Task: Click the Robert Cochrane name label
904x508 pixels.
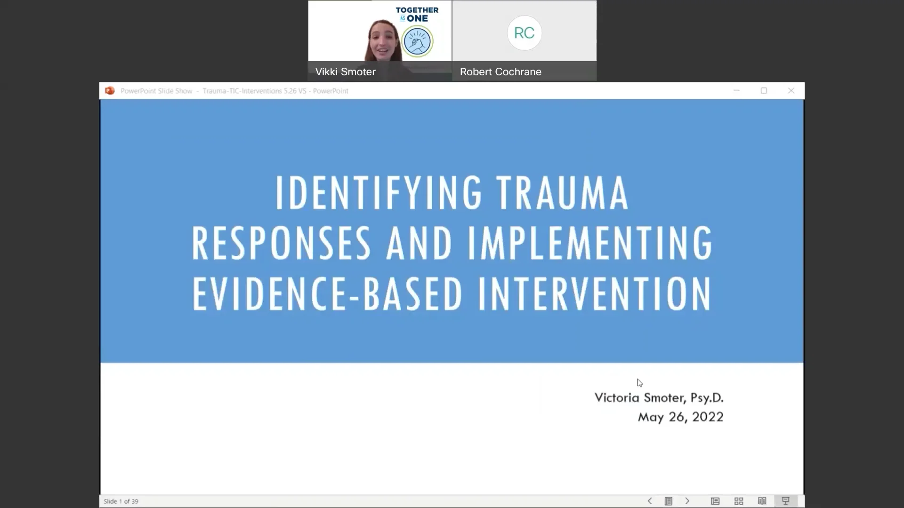Action: (x=500, y=71)
